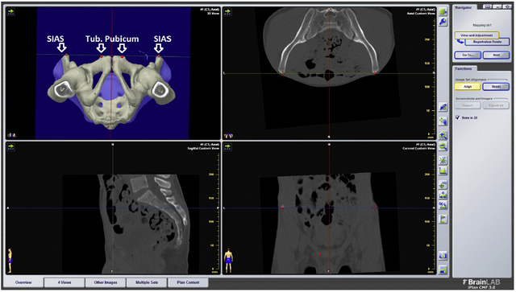
Task: Click the green arrow button in the 3D view
Action: pos(11,12)
